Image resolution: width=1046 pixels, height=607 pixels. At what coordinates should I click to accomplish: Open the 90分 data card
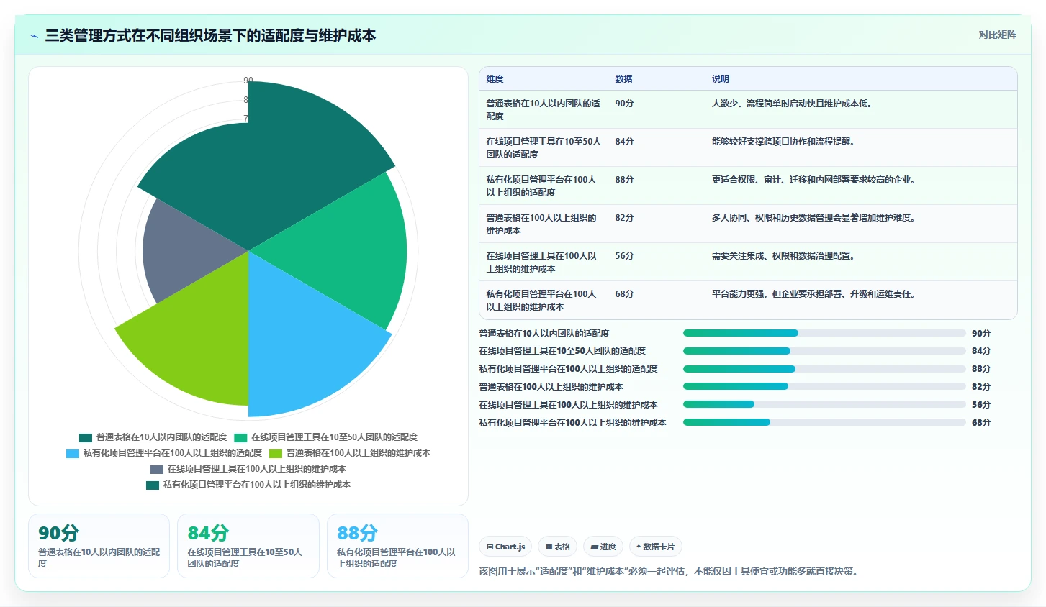[99, 546]
